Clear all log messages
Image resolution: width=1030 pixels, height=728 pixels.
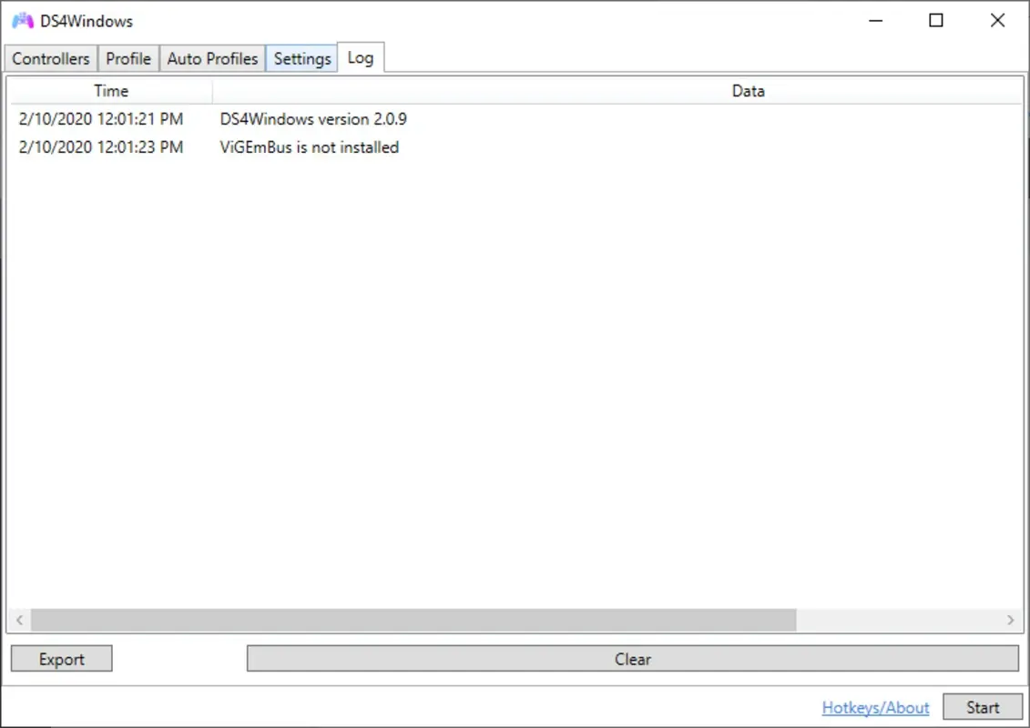coord(632,659)
